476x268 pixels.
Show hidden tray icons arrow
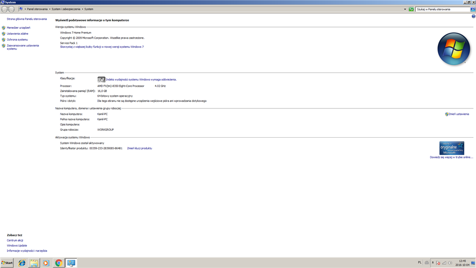(433, 262)
